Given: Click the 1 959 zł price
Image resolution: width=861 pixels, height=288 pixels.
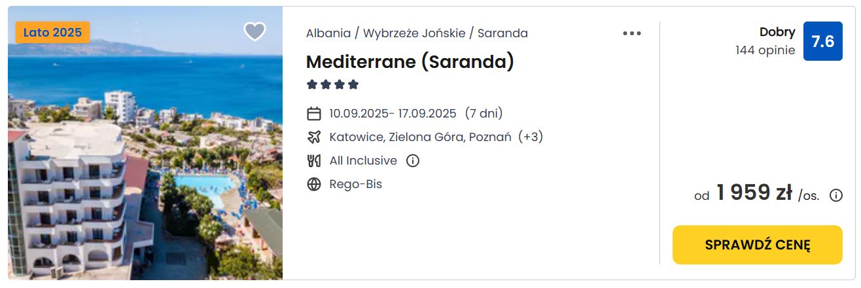Looking at the screenshot, I should point(754,193).
